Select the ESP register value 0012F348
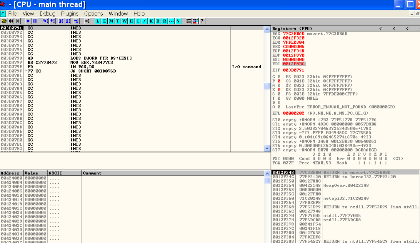 tap(294, 51)
